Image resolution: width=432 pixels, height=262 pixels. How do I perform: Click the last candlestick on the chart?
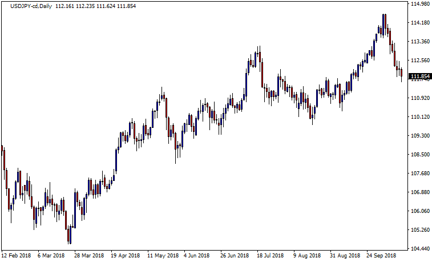402,72
